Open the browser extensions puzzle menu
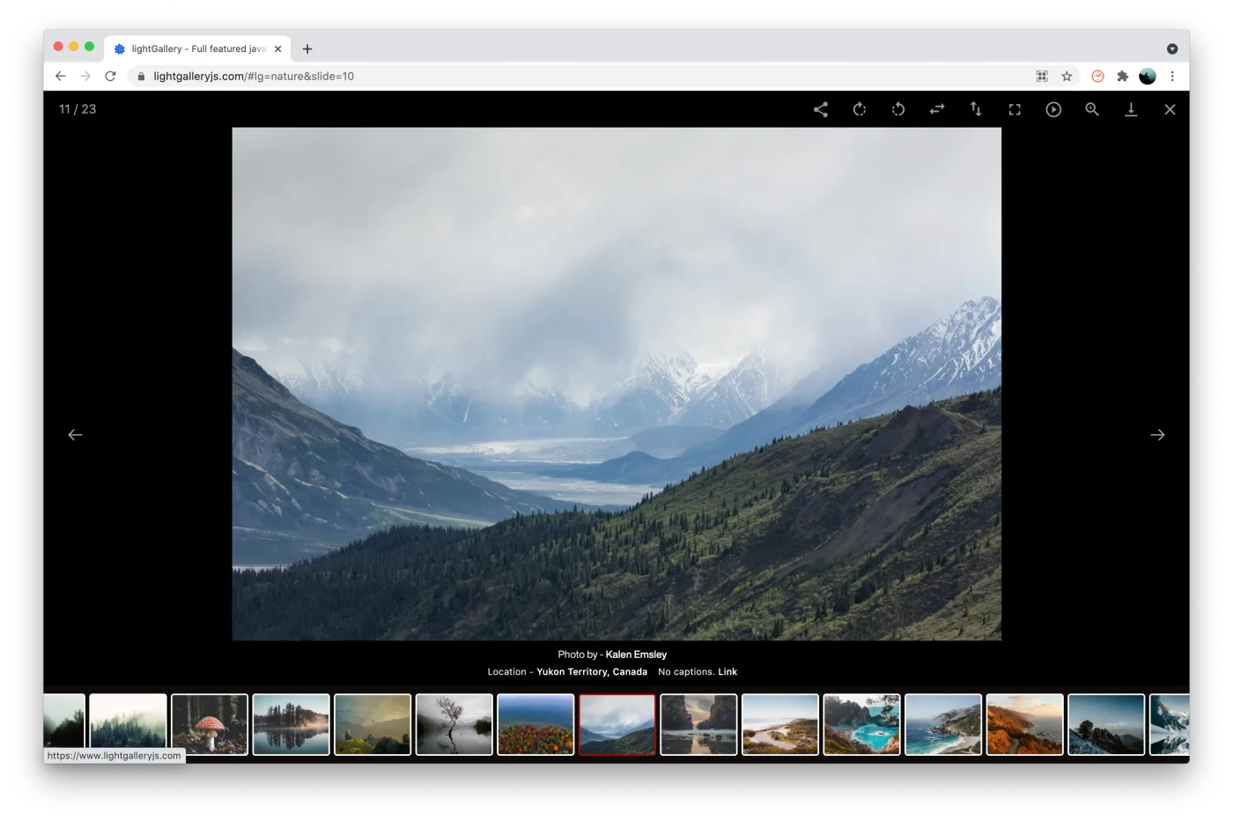 pyautogui.click(x=1122, y=77)
